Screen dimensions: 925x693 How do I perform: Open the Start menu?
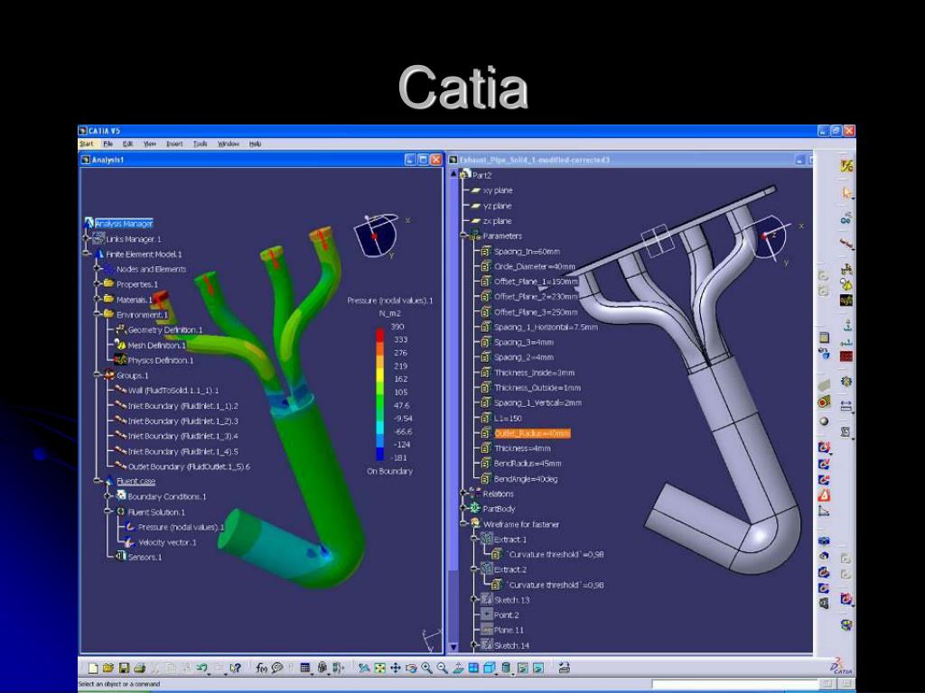(x=87, y=143)
